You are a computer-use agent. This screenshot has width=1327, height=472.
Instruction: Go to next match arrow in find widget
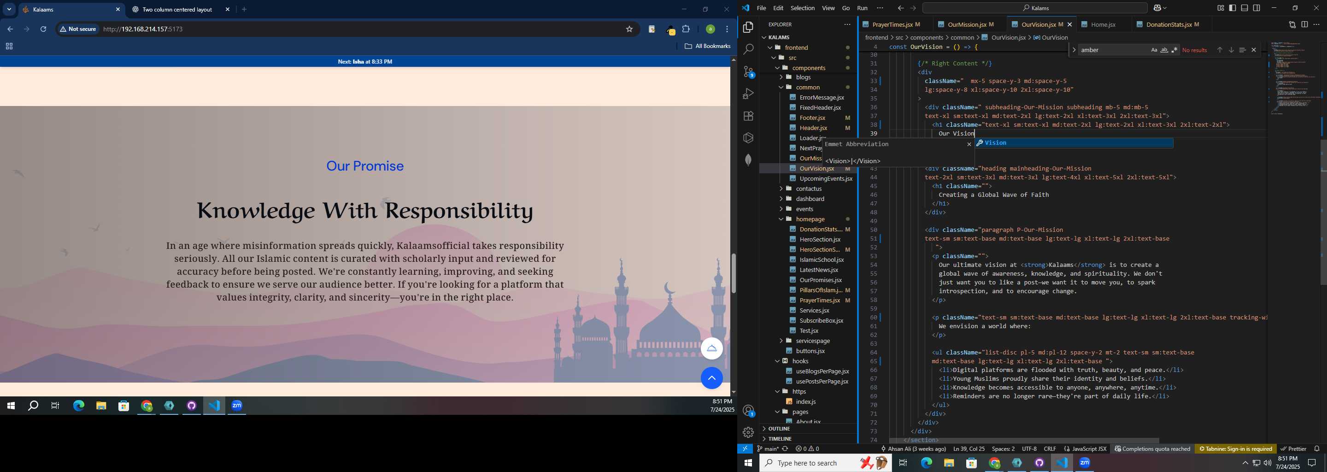coord(1231,50)
